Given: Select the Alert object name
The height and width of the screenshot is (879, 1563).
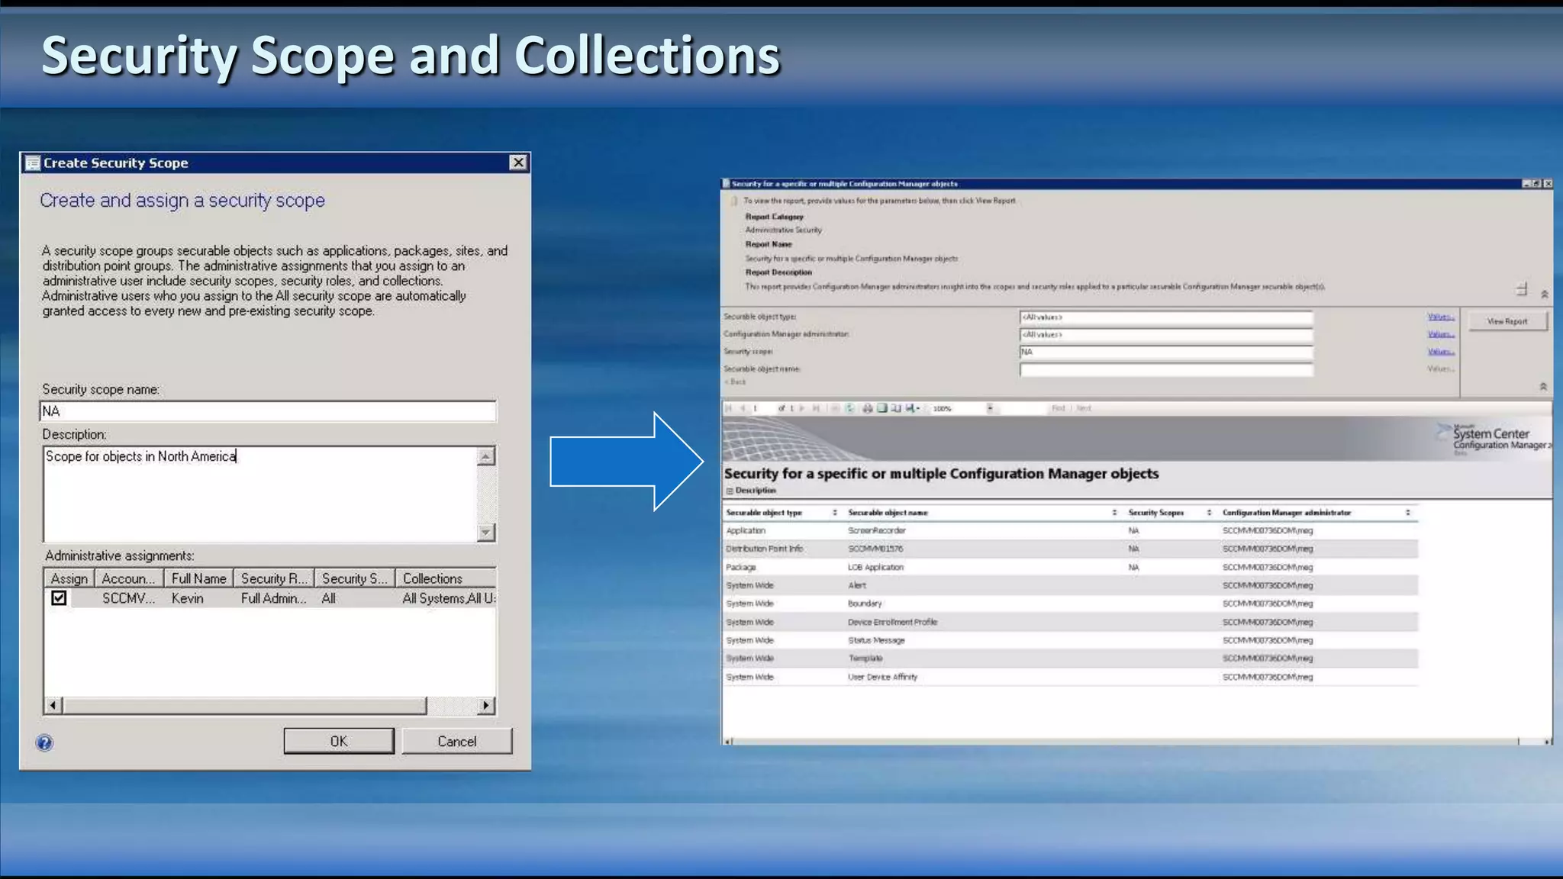Looking at the screenshot, I should (857, 585).
